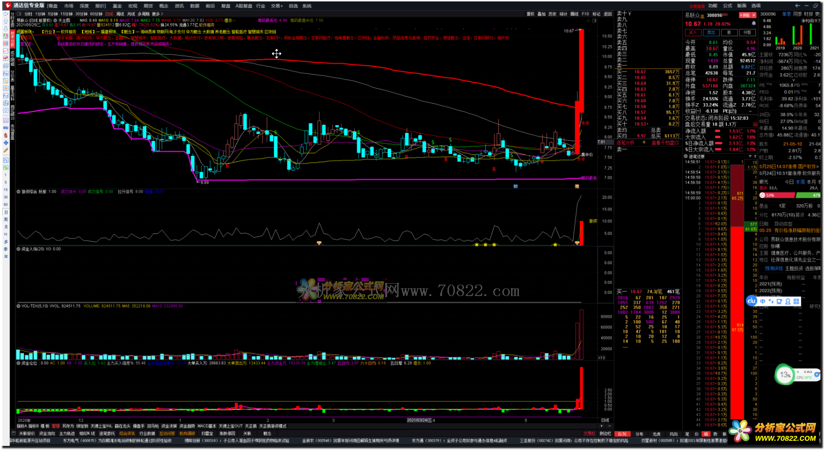This screenshot has width=825, height=450.
Task: Click the green 13% performance widget
Action: (785, 375)
